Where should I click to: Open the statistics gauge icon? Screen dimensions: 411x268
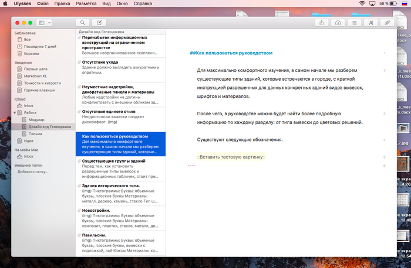[x=338, y=23]
